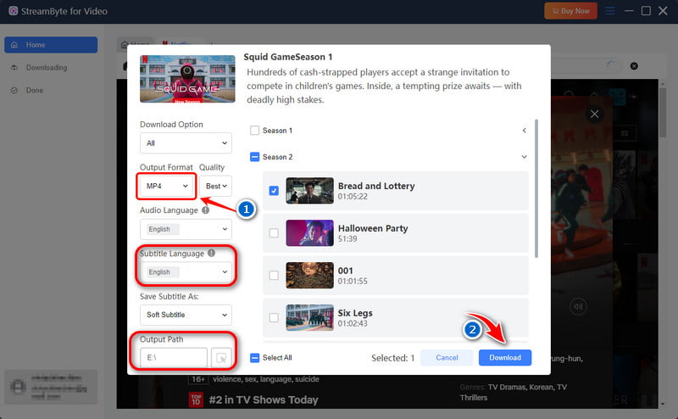678x419 pixels.
Task: Click the Home tab in background window
Action: coord(136,44)
